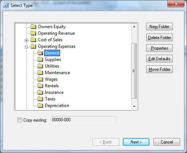Image resolution: width=187 pixels, height=153 pixels.
Task: Click the Copy existing account number field
Action: click(x=83, y=120)
